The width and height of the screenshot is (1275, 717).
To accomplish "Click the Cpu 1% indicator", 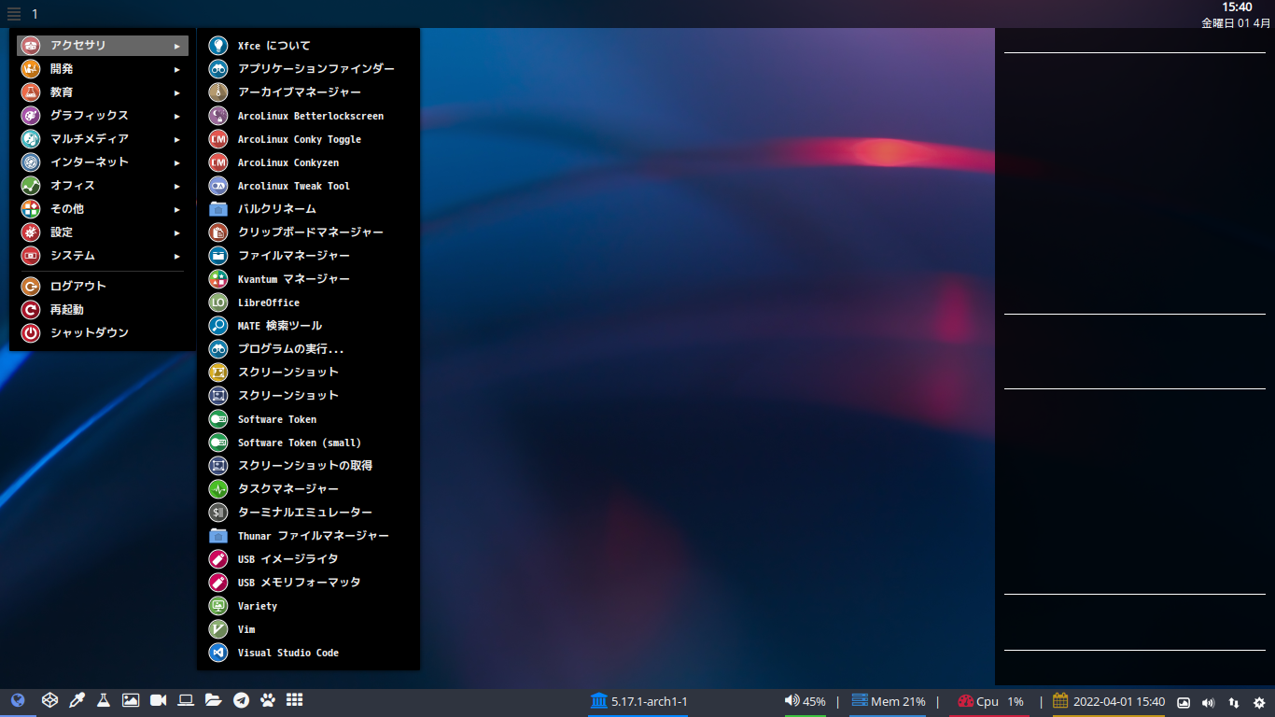I will (990, 701).
